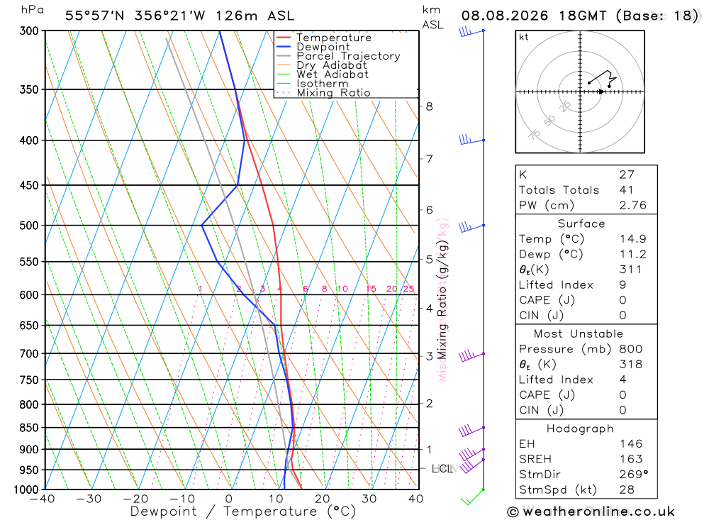Click the date '08.08.2026 18GMT (Base: 18)'
709x520 pixels.
click(x=580, y=16)
